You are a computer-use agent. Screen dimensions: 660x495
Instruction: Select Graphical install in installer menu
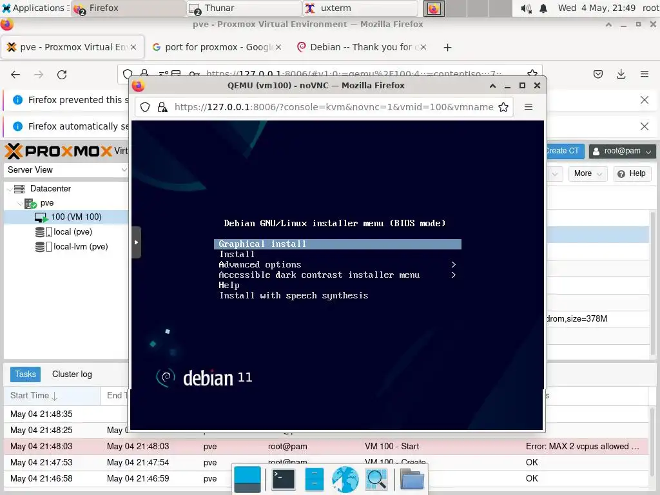coord(338,244)
